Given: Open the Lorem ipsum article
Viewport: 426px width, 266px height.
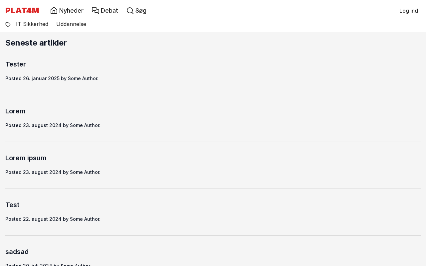Looking at the screenshot, I should 26,158.
